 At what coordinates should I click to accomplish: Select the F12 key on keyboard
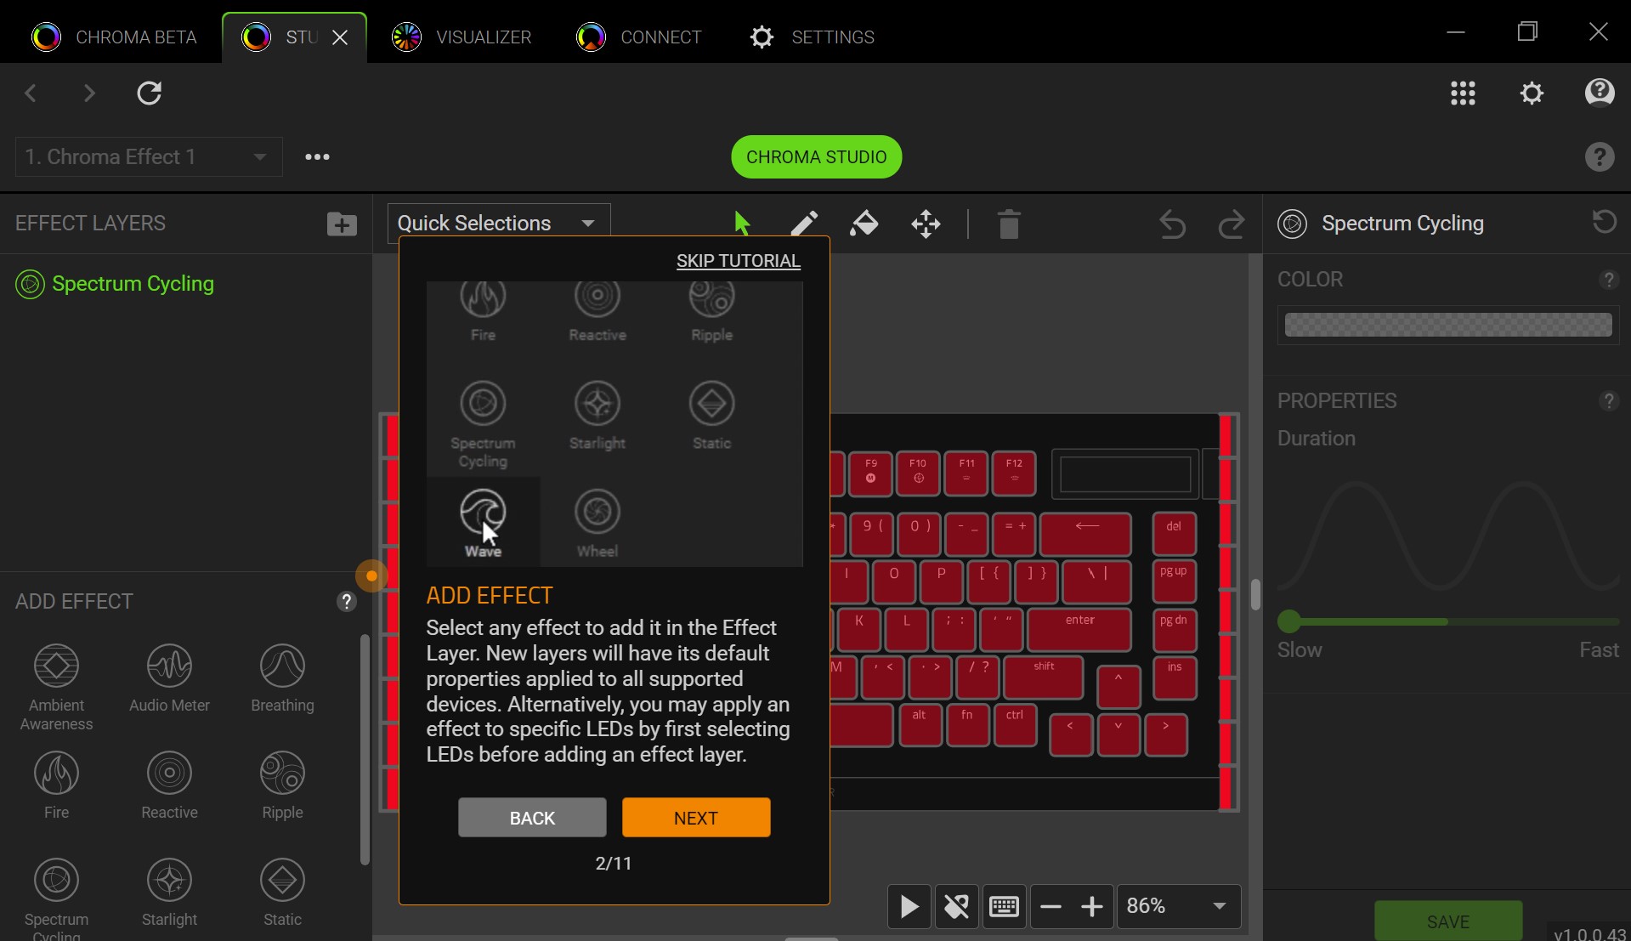click(x=1014, y=473)
